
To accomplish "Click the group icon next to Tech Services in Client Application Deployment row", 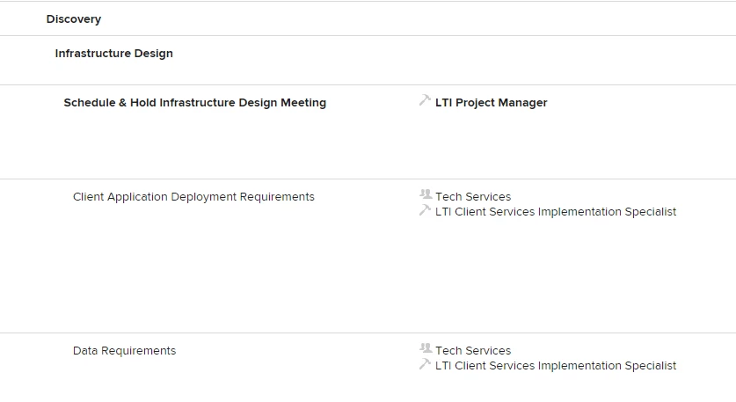I will [426, 195].
